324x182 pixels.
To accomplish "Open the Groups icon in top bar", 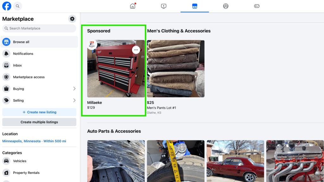I will [x=226, y=6].
